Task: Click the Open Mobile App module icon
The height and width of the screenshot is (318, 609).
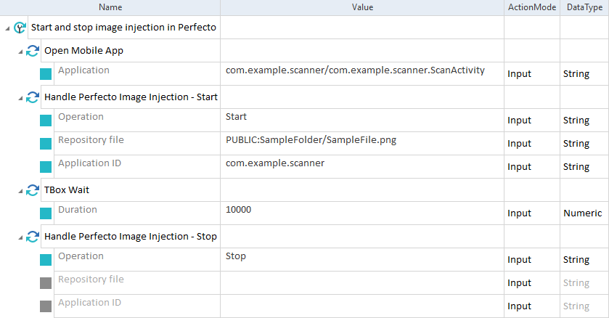Action: (x=33, y=51)
